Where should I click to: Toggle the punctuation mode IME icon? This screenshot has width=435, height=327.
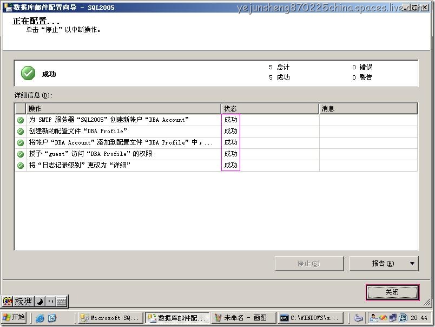(x=51, y=301)
